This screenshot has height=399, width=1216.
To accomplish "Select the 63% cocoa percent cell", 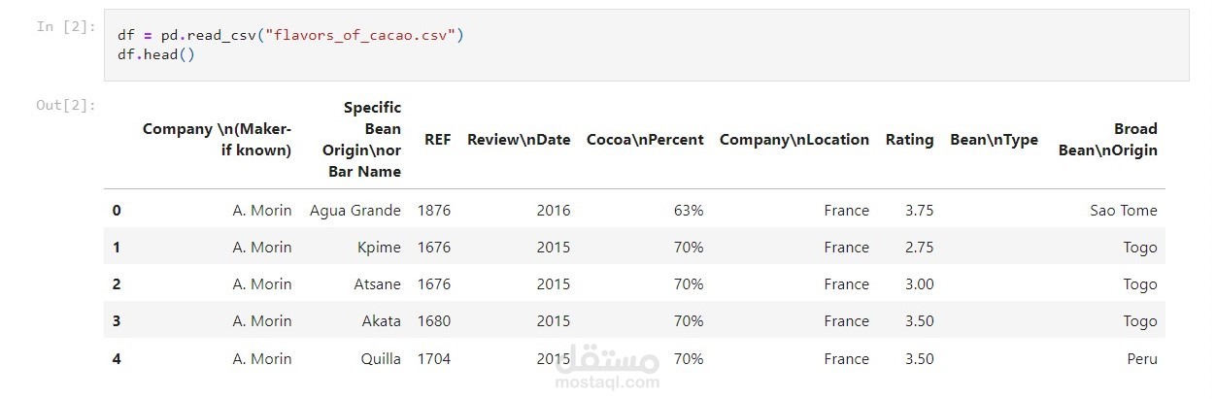I will (x=689, y=210).
